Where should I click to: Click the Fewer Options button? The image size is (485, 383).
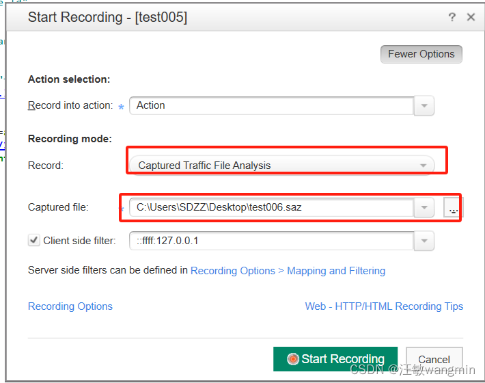point(421,54)
